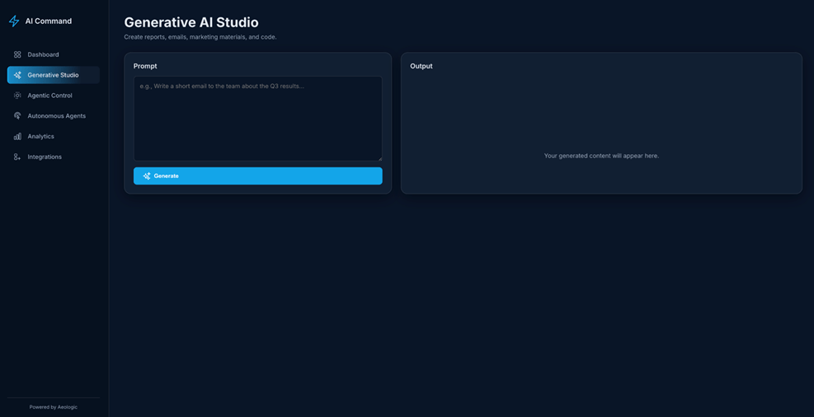
Task: Click 'Your generated content will appear here' text
Action: click(x=601, y=156)
